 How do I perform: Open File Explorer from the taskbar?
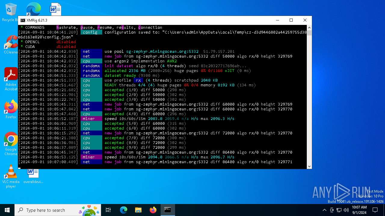(x=138, y=210)
